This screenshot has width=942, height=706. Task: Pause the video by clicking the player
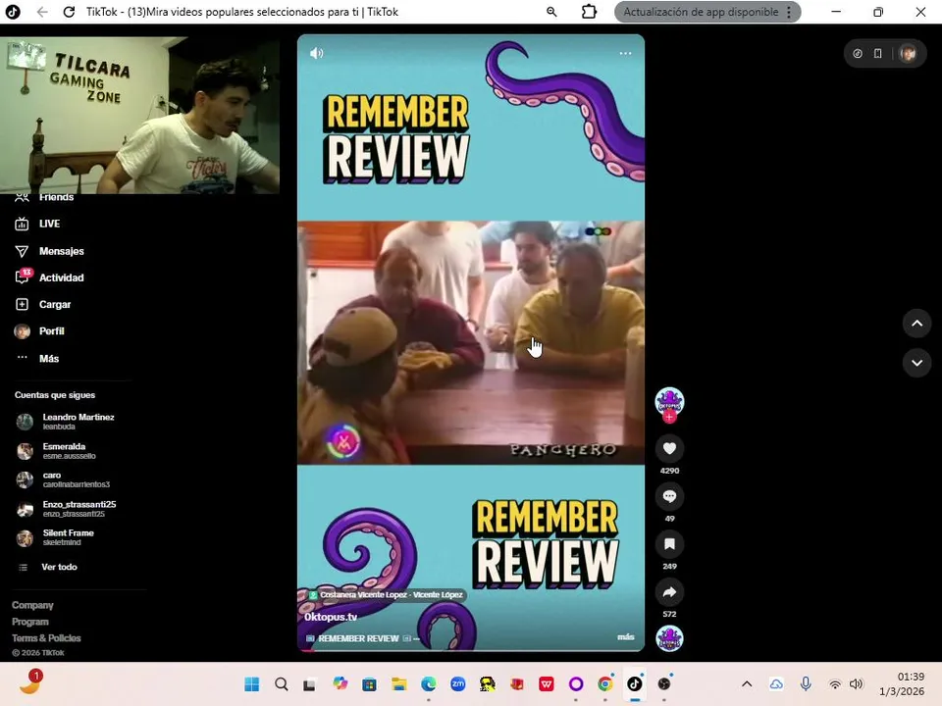[471, 342]
